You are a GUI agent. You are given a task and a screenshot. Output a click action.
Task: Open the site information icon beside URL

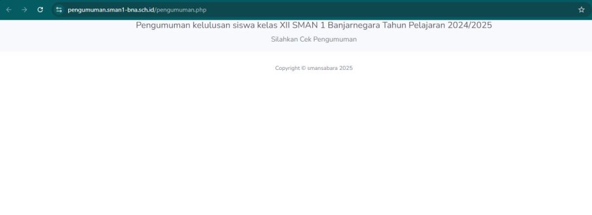pos(59,10)
